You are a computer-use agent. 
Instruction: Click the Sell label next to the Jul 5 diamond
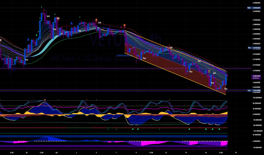point(99,23)
